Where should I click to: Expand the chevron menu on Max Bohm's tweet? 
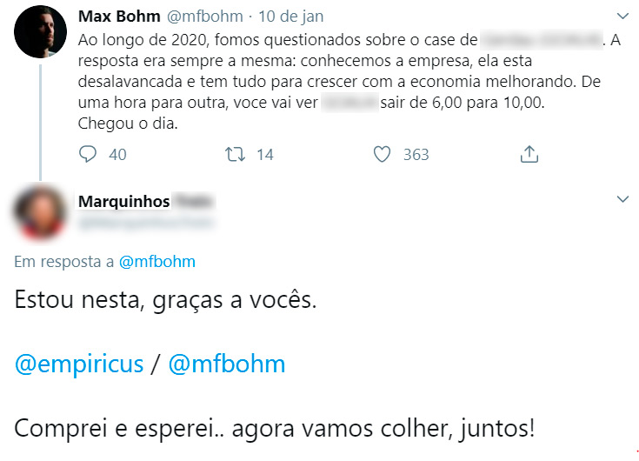point(622,17)
